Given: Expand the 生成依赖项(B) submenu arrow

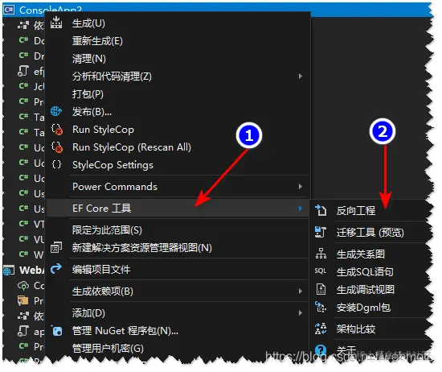Looking at the screenshot, I should 301,291.
